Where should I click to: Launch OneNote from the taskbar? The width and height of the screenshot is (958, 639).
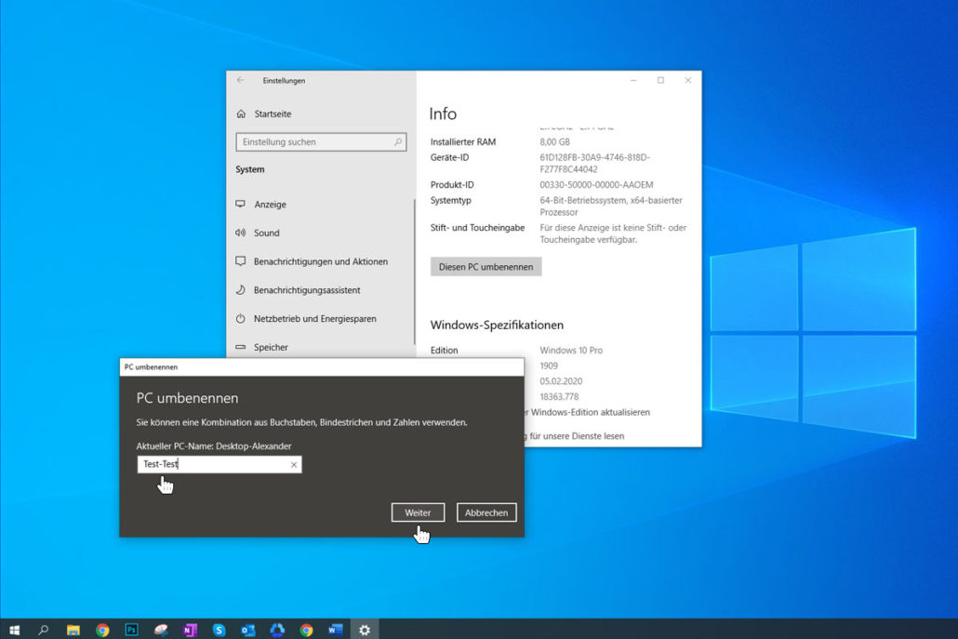tap(190, 630)
